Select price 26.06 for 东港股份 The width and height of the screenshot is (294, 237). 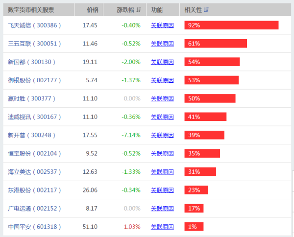[90, 190]
